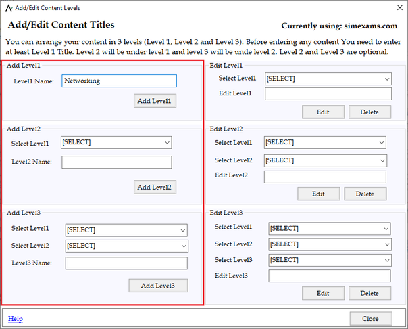Open Select Level1 dropdown in Add Level3
Screen dimensions: 408x329
(126, 229)
